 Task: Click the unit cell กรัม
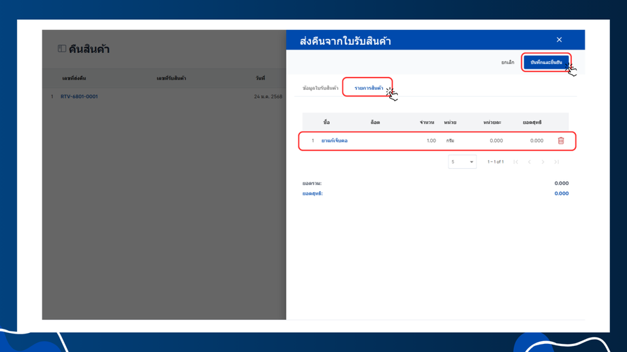450,141
